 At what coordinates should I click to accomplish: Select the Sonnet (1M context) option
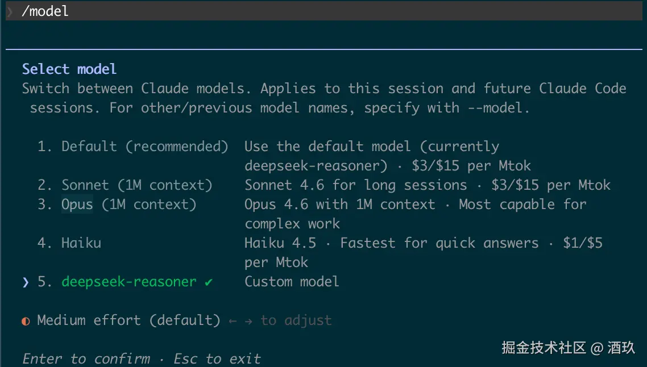[x=136, y=185]
